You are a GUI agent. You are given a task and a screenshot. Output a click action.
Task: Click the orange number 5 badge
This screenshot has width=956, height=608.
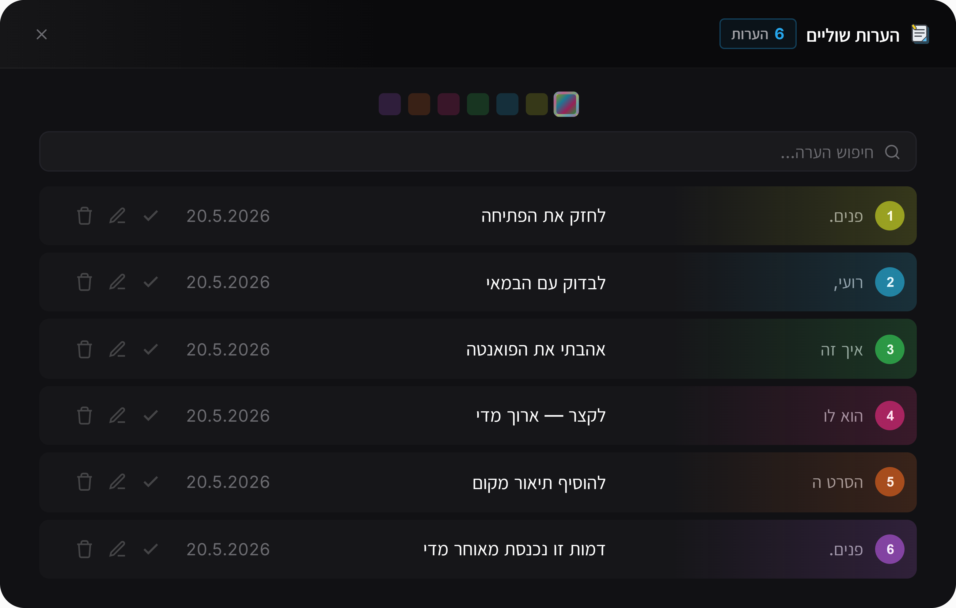[890, 482]
